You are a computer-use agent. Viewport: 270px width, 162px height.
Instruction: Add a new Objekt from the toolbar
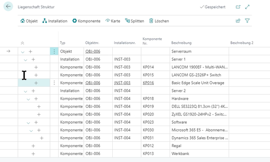tap(29, 21)
